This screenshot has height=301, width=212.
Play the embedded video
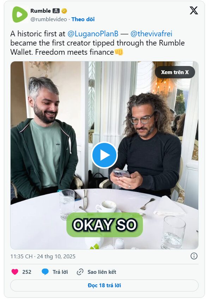104,155
